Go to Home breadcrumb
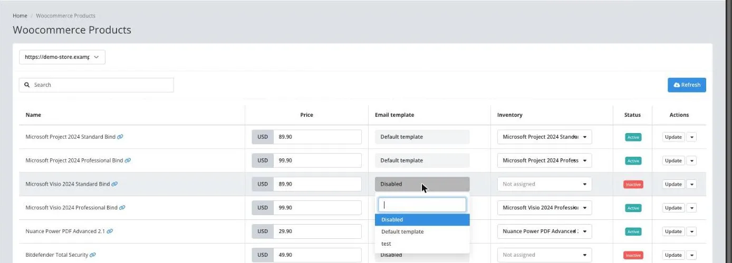Viewport: 732px width, 263px height. tap(20, 16)
